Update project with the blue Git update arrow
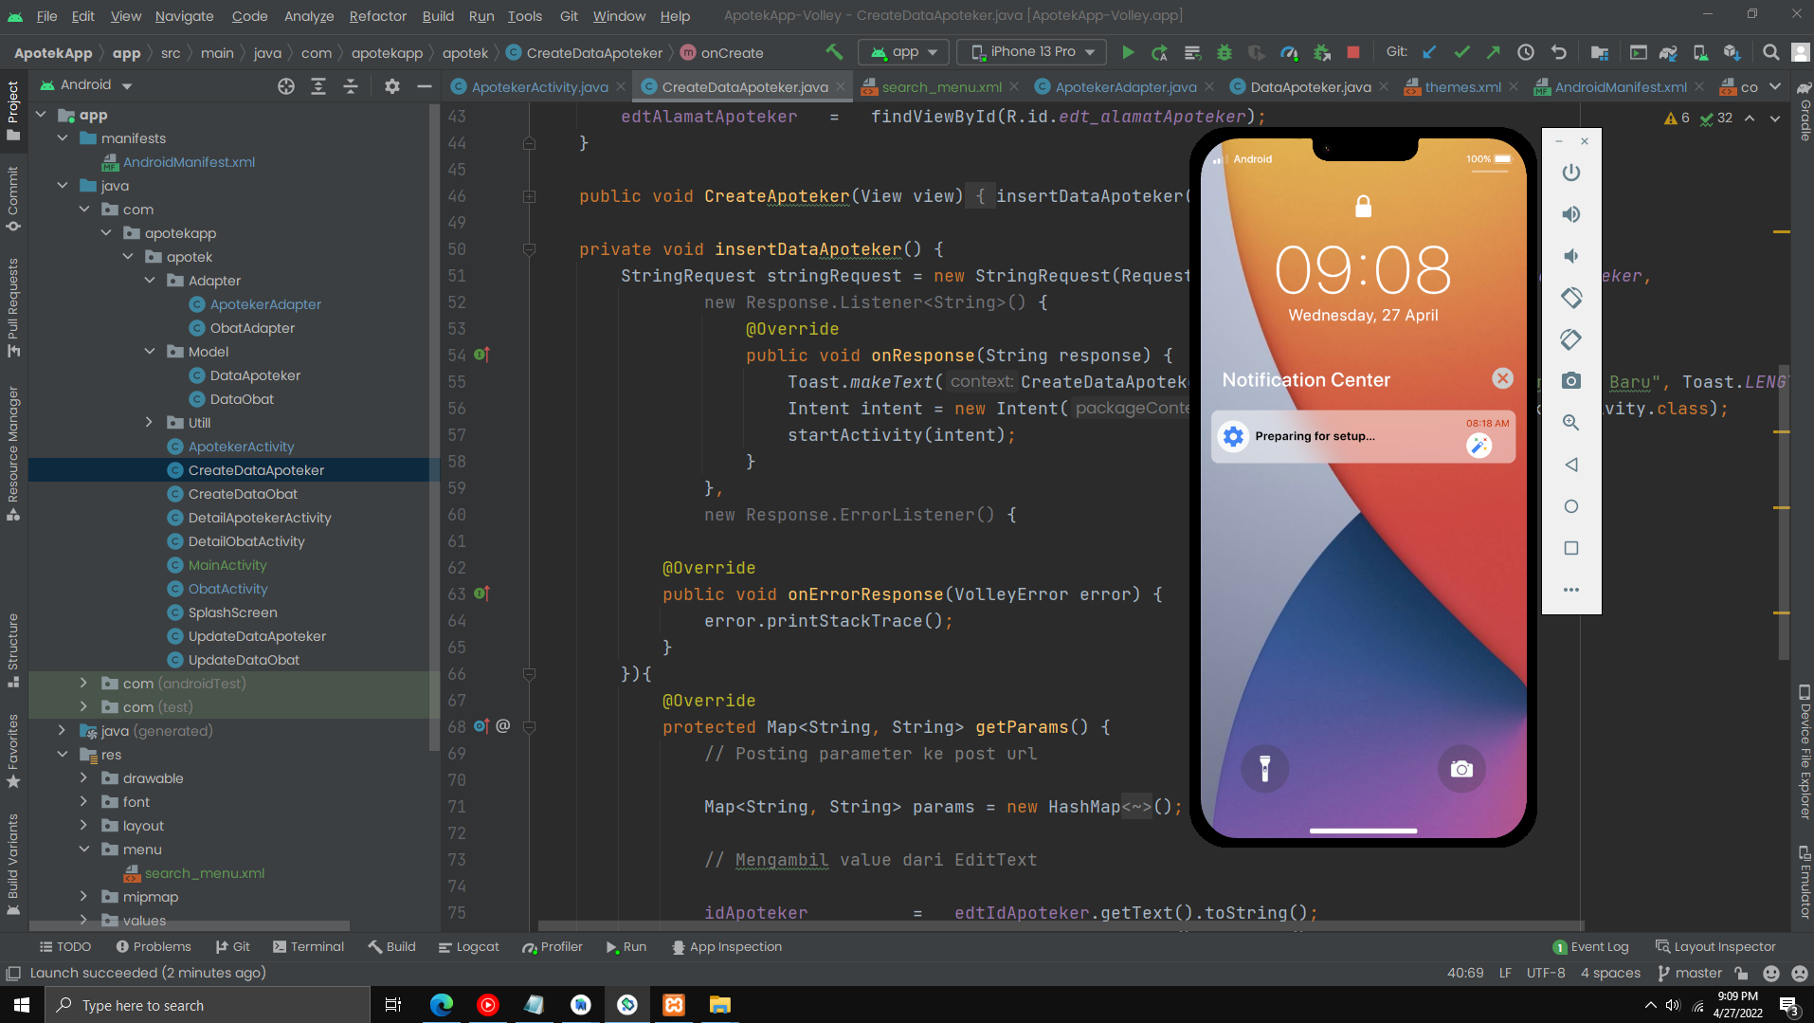This screenshot has height=1023, width=1814. pyautogui.click(x=1429, y=52)
